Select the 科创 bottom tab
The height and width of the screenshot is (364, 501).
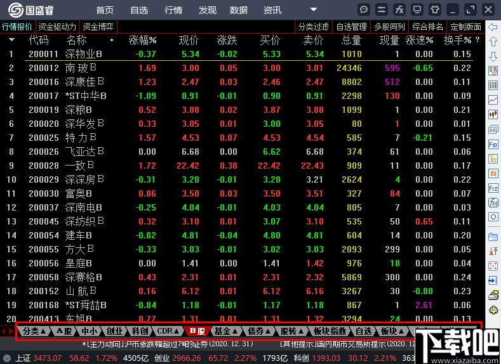tap(140, 331)
